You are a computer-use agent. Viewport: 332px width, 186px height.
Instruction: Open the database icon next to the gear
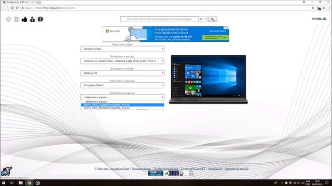tap(16, 19)
